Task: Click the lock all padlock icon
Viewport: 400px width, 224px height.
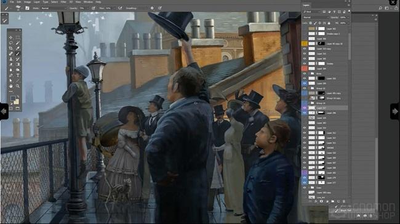Action: [329, 23]
